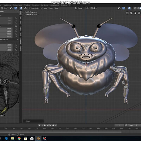Open main viewport editor type dropdown
This screenshot has width=141, height=141.
tap(25, 8)
